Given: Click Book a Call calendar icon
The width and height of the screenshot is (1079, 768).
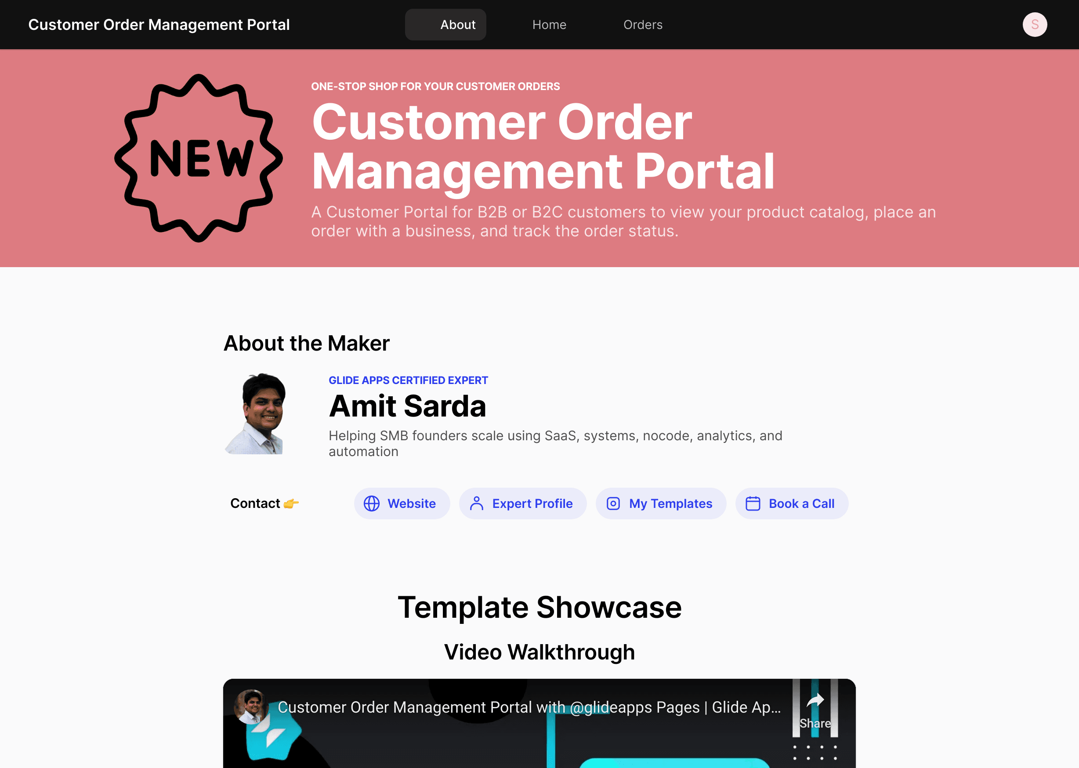Looking at the screenshot, I should 752,503.
